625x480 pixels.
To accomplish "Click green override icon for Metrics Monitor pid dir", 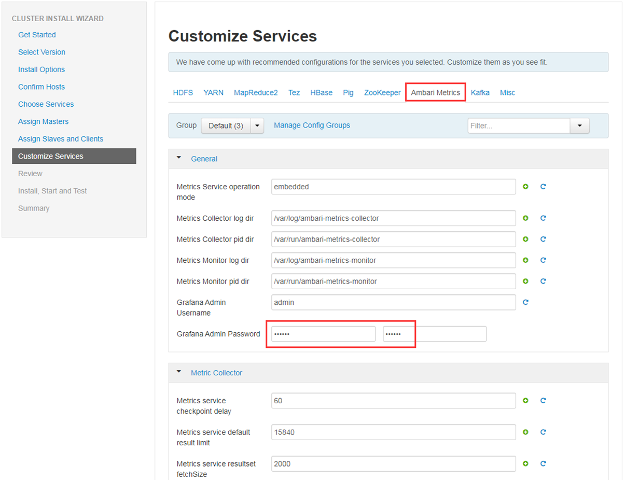I will (525, 281).
